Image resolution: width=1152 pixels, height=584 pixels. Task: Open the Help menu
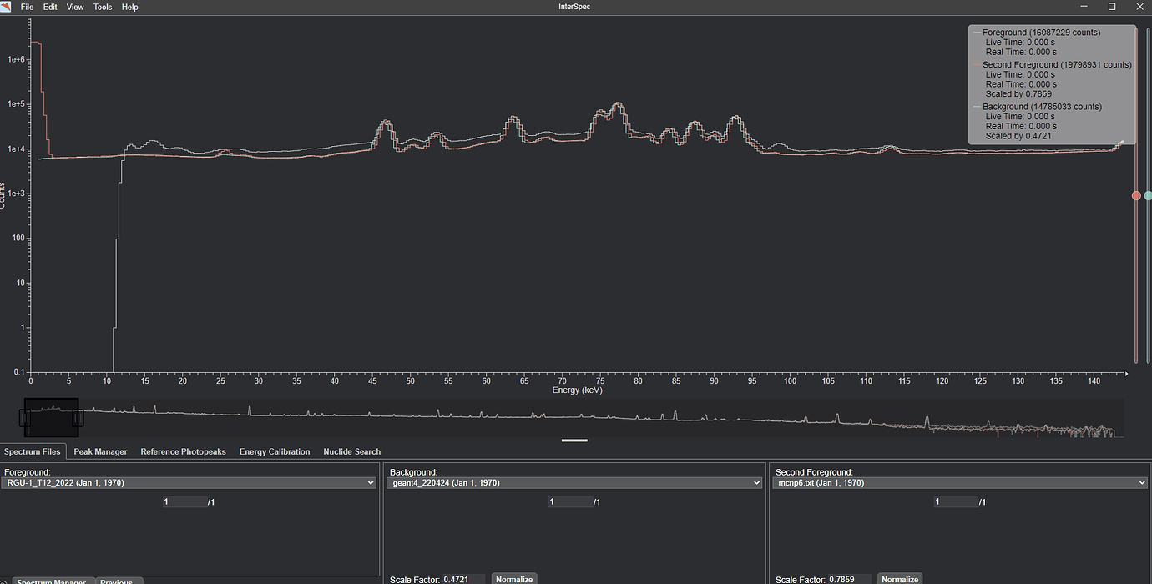[x=130, y=7]
